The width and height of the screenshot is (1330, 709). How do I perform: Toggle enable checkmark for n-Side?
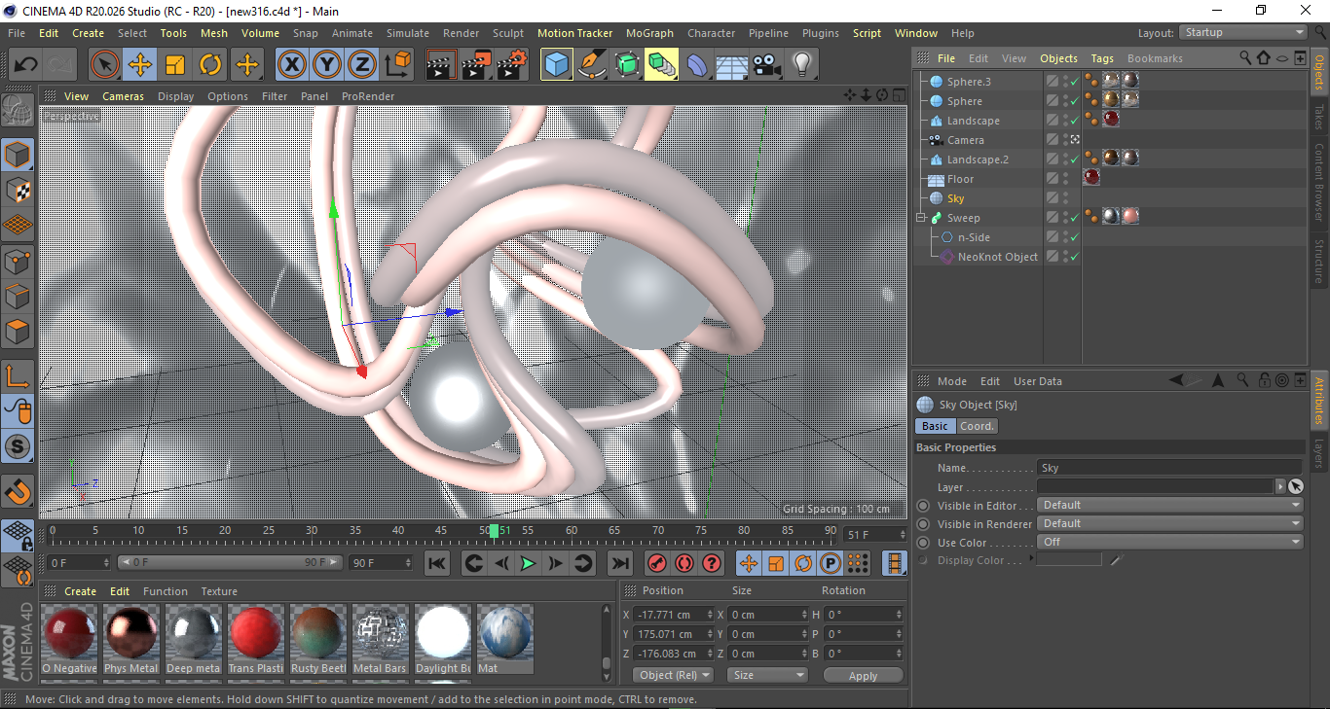(1074, 237)
